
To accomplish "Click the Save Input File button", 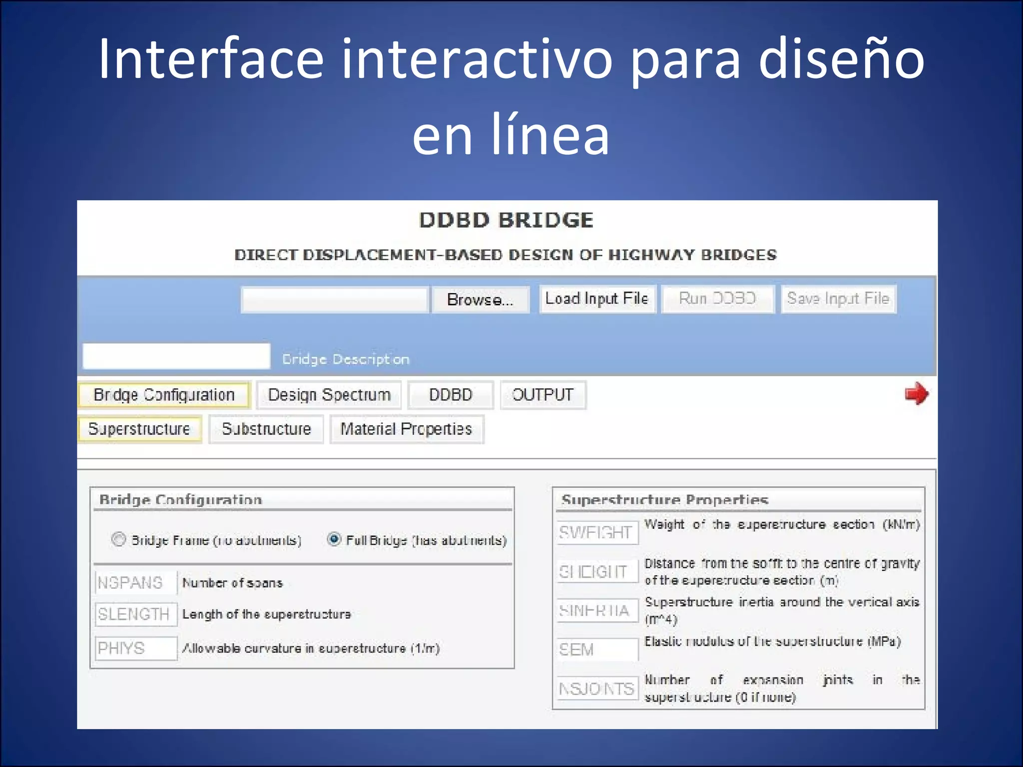I will [x=838, y=299].
